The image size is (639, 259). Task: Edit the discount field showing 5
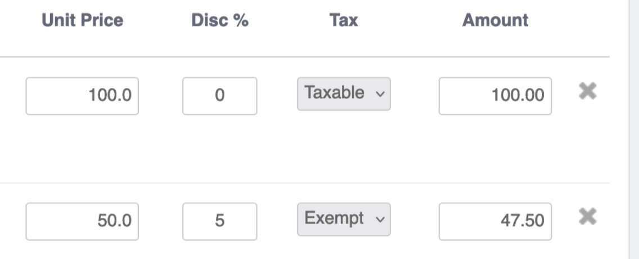pos(219,221)
